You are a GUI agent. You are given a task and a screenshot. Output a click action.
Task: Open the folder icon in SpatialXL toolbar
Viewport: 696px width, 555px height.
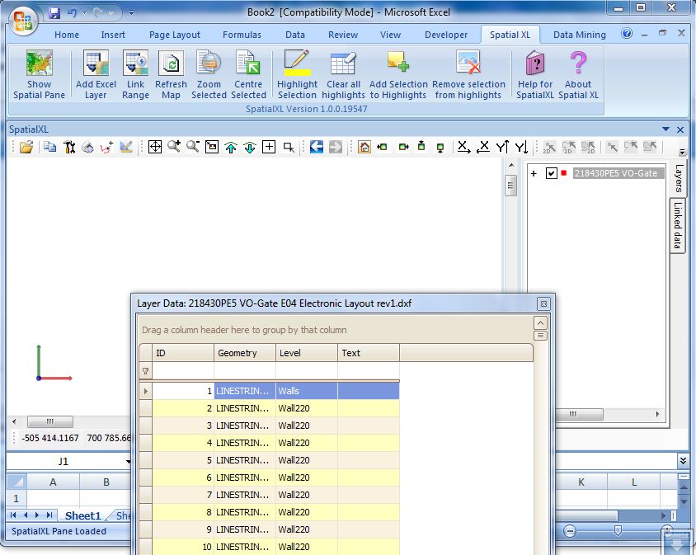click(26, 147)
